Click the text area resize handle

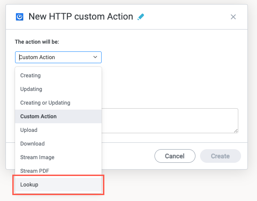click(x=236, y=131)
